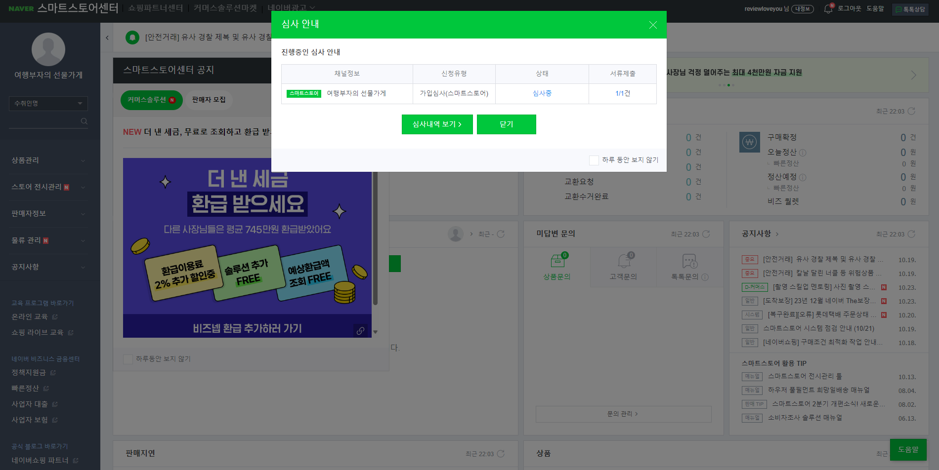
Task: Select 커머스솔루션 notice tab
Action: click(151, 100)
